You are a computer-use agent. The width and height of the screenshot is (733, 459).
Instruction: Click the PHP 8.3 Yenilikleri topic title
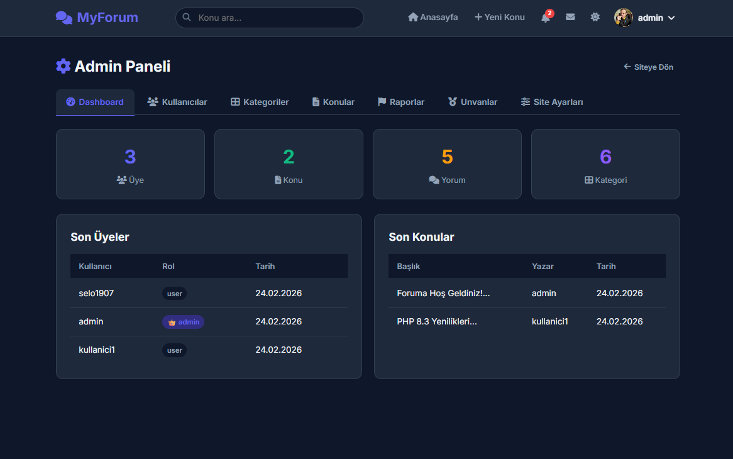[x=437, y=321]
